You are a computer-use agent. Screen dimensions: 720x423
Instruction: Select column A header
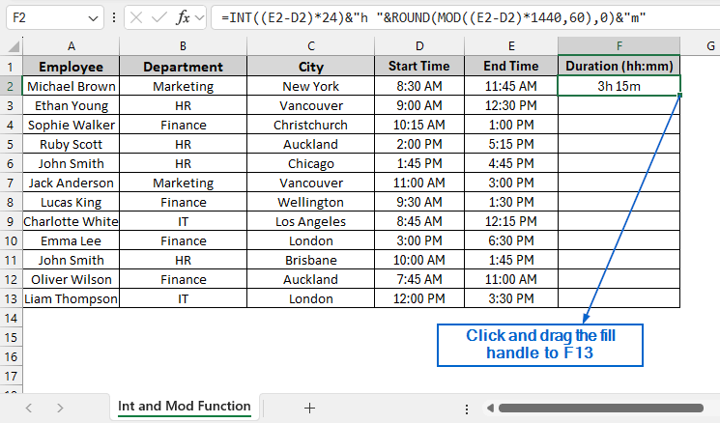pyautogui.click(x=72, y=46)
